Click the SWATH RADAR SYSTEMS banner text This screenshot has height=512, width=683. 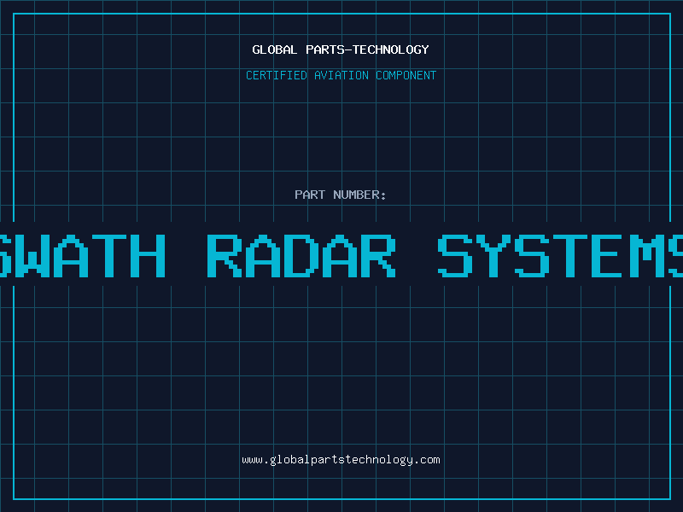click(x=341, y=255)
